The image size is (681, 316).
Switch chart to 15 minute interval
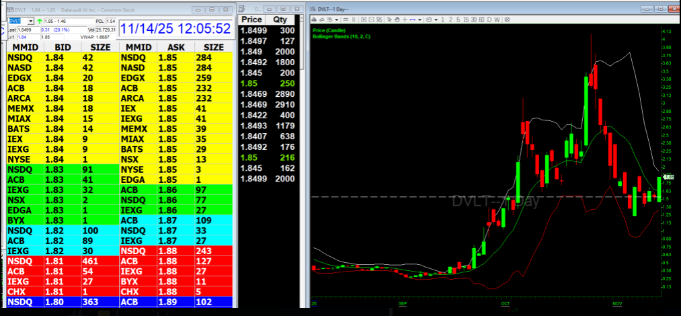(466, 20)
